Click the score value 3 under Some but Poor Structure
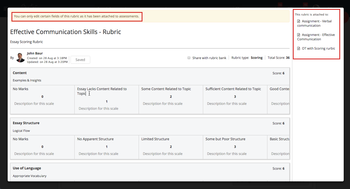The width and height of the screenshot is (350, 189). point(235,147)
